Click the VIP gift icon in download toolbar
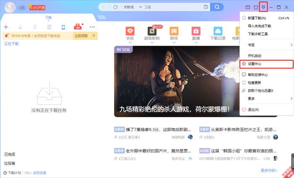294x178 pixels. coord(78,26)
